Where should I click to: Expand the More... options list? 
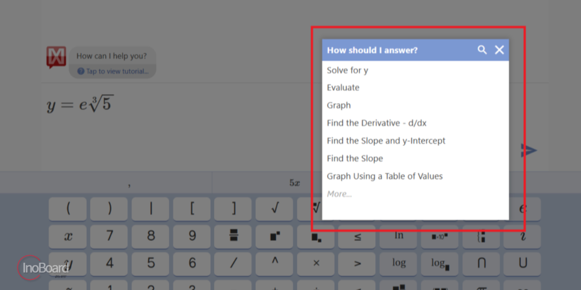pyautogui.click(x=339, y=194)
